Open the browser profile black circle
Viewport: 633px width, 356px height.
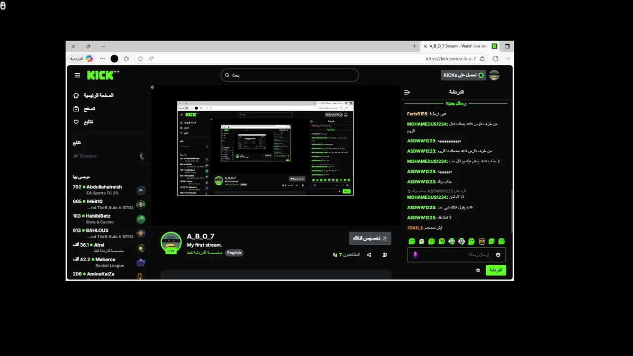(x=114, y=58)
